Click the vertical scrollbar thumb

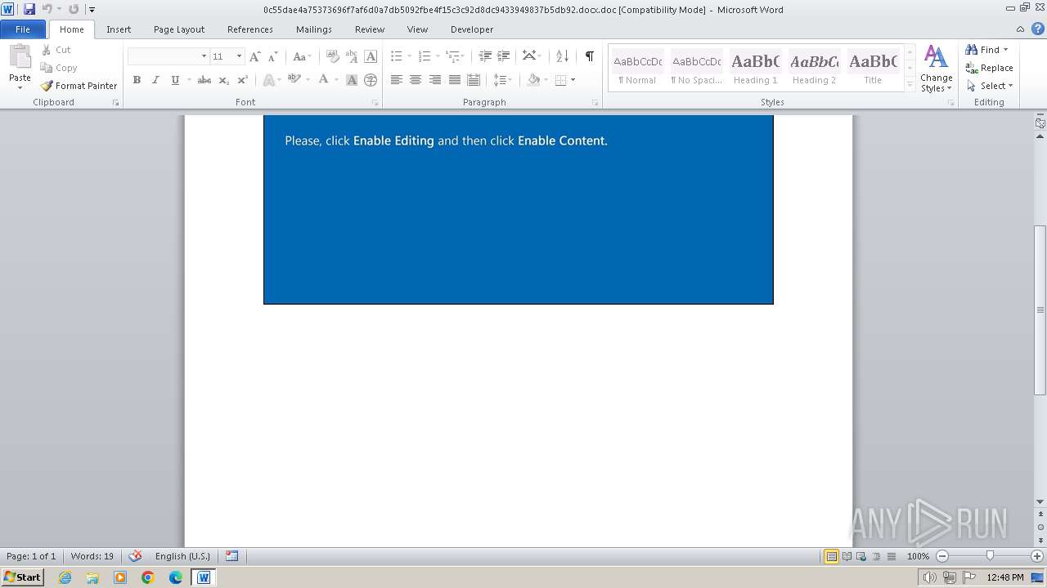coord(1040,310)
